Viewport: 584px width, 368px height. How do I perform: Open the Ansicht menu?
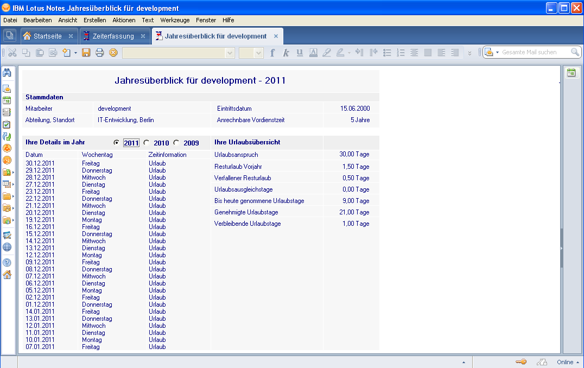tap(68, 20)
